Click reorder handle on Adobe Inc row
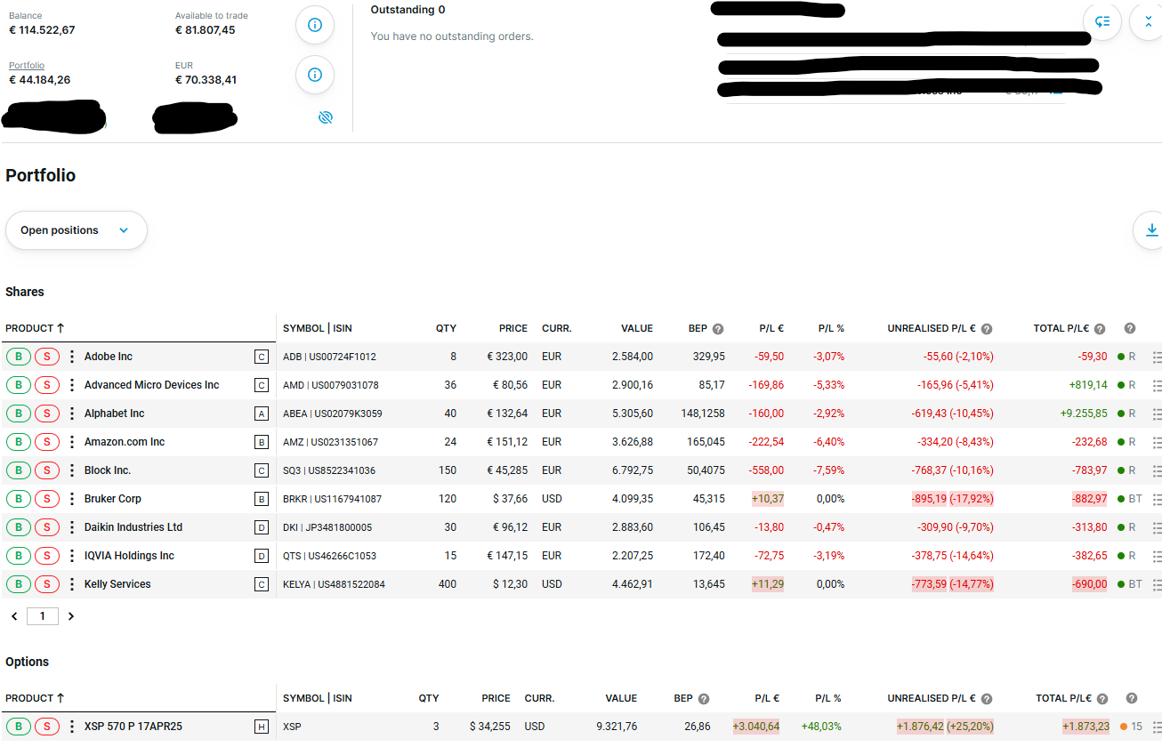This screenshot has height=747, width=1162. (x=1157, y=357)
